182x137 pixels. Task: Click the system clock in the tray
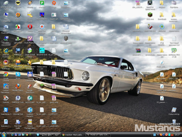[x=177, y=134]
